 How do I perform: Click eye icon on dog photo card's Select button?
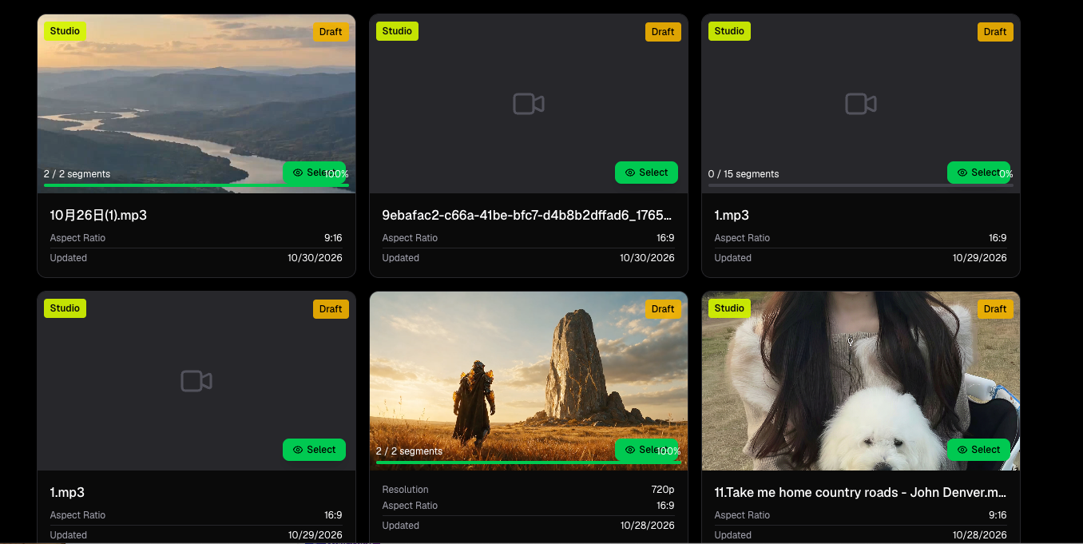point(962,450)
